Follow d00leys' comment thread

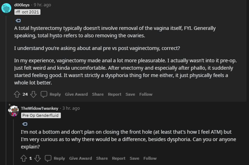(146, 94)
